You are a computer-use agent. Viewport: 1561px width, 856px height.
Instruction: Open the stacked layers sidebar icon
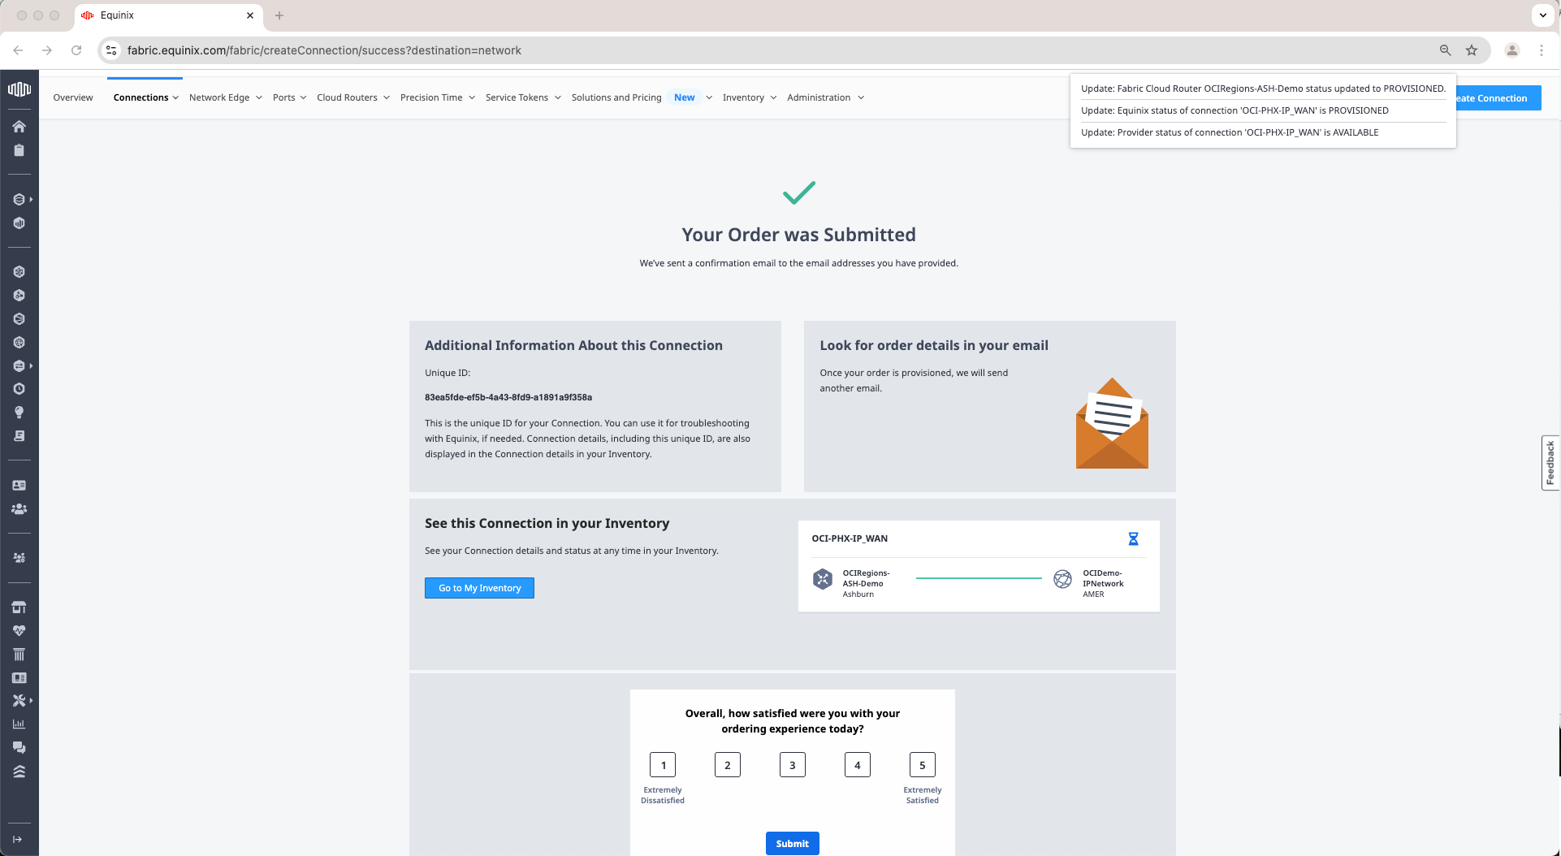click(x=19, y=772)
